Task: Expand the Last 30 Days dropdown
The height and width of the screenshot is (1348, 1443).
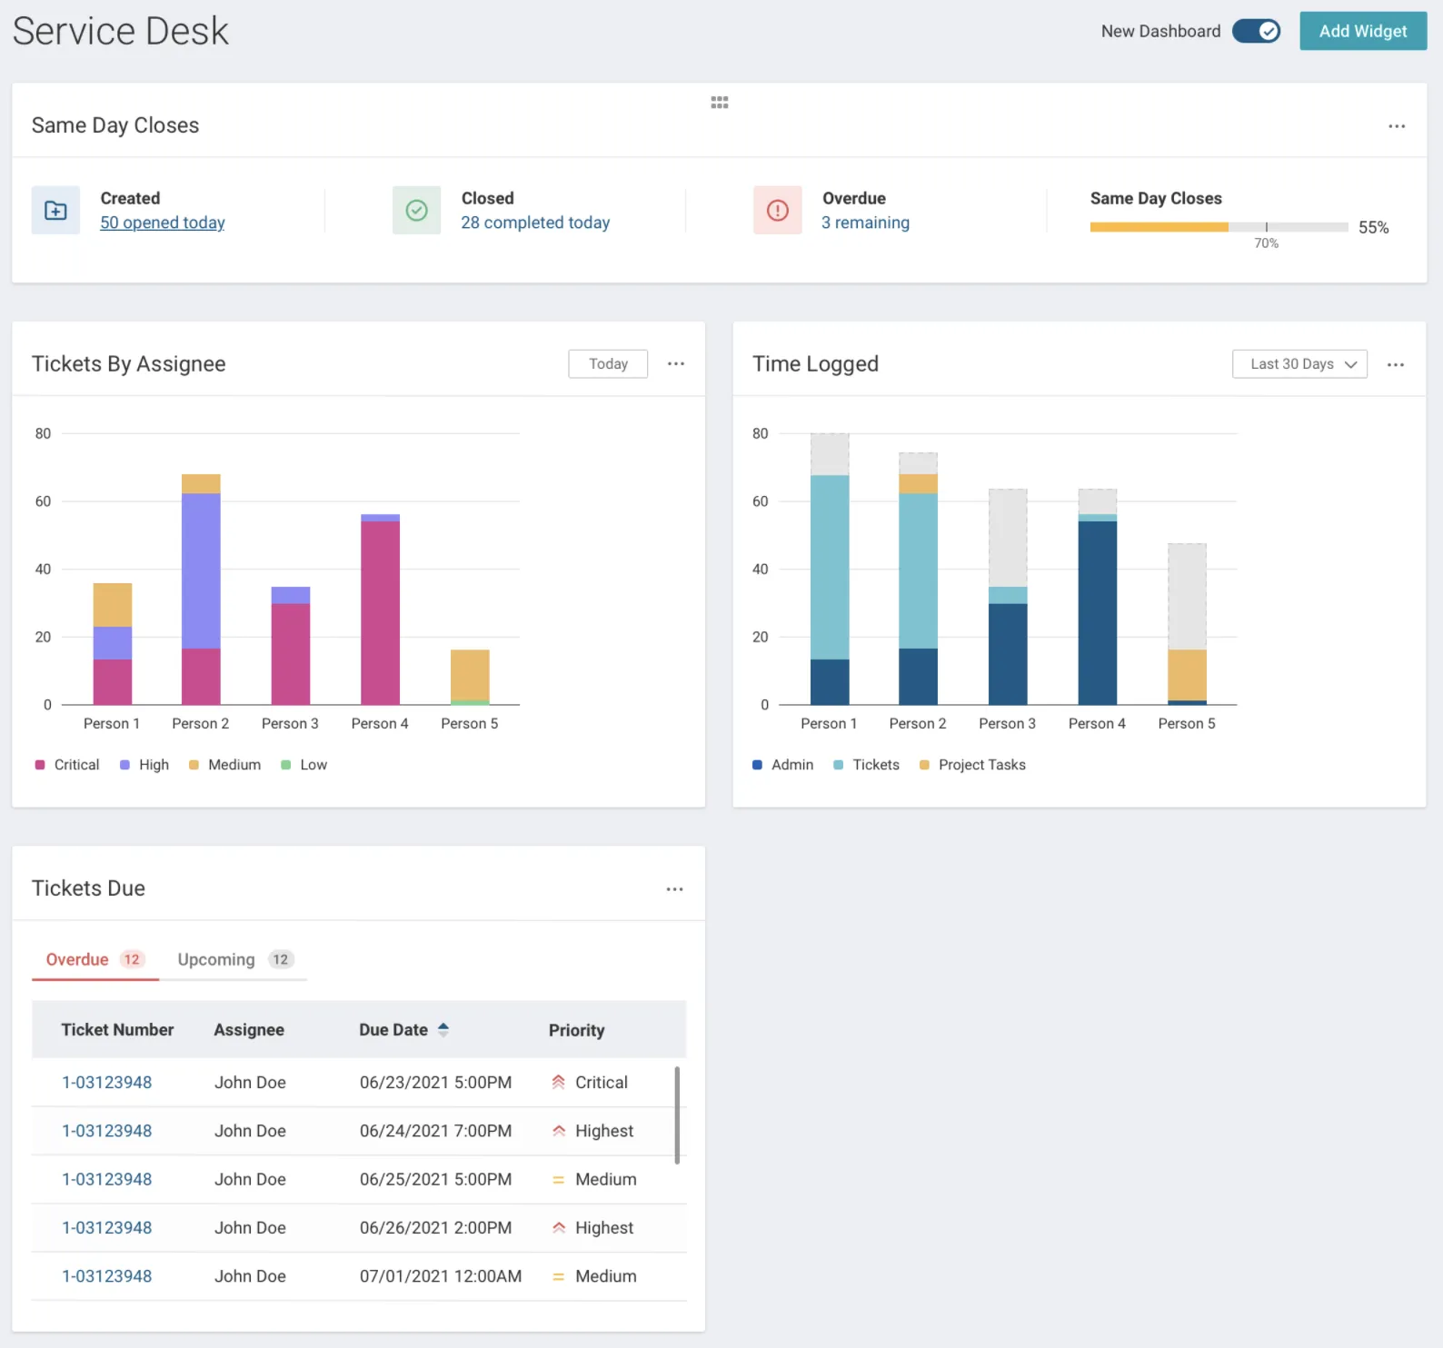Action: 1299,364
